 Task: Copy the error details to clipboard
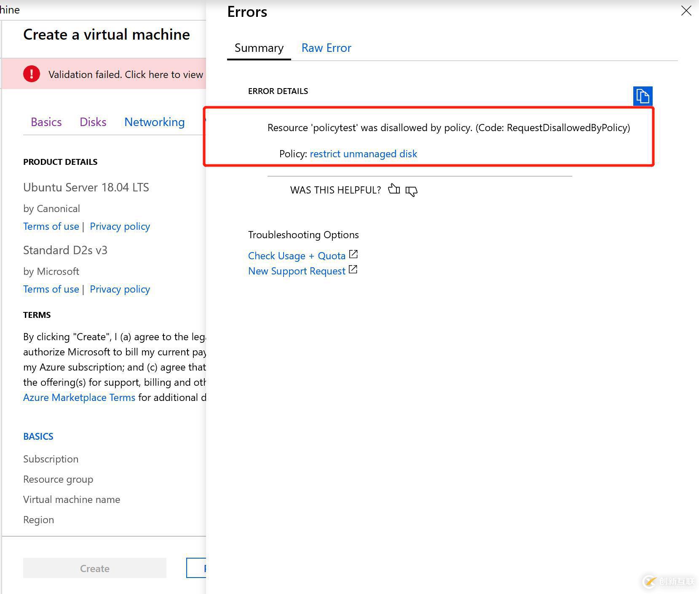[643, 96]
